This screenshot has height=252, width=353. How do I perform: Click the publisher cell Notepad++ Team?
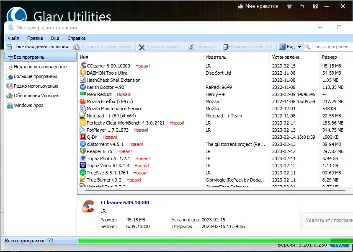coord(224,116)
